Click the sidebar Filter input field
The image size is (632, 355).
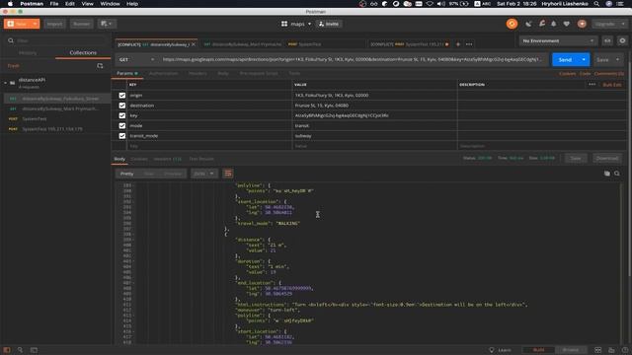coord(58,40)
